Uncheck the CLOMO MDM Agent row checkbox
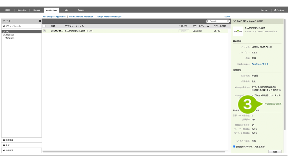This screenshot has height=162, width=288. (44, 31)
